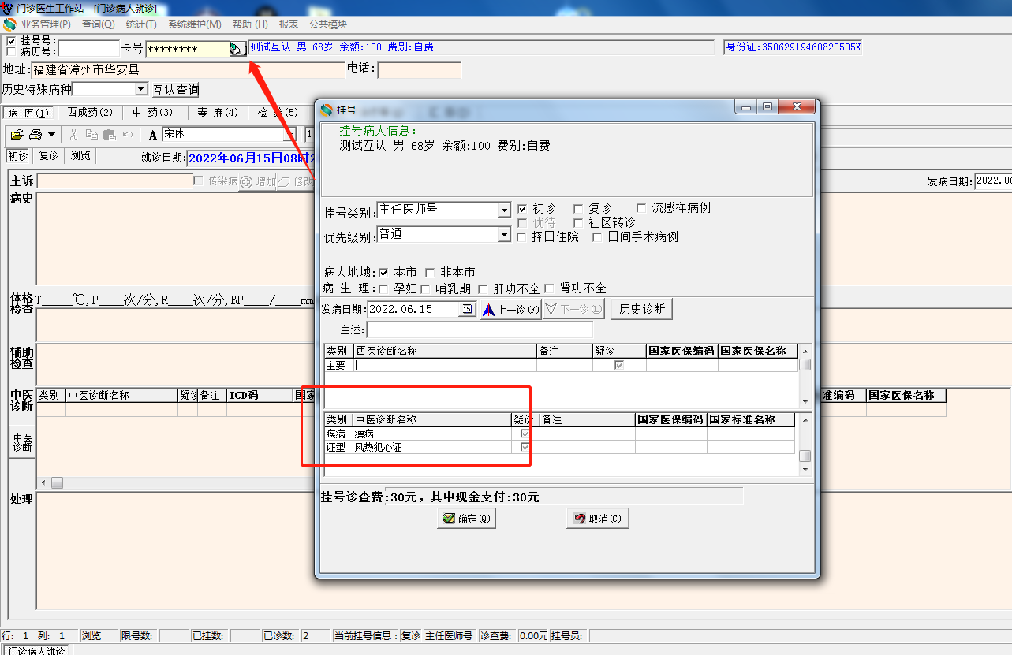Open the print options arrow beside printer icon
This screenshot has height=655, width=1012.
(52, 135)
